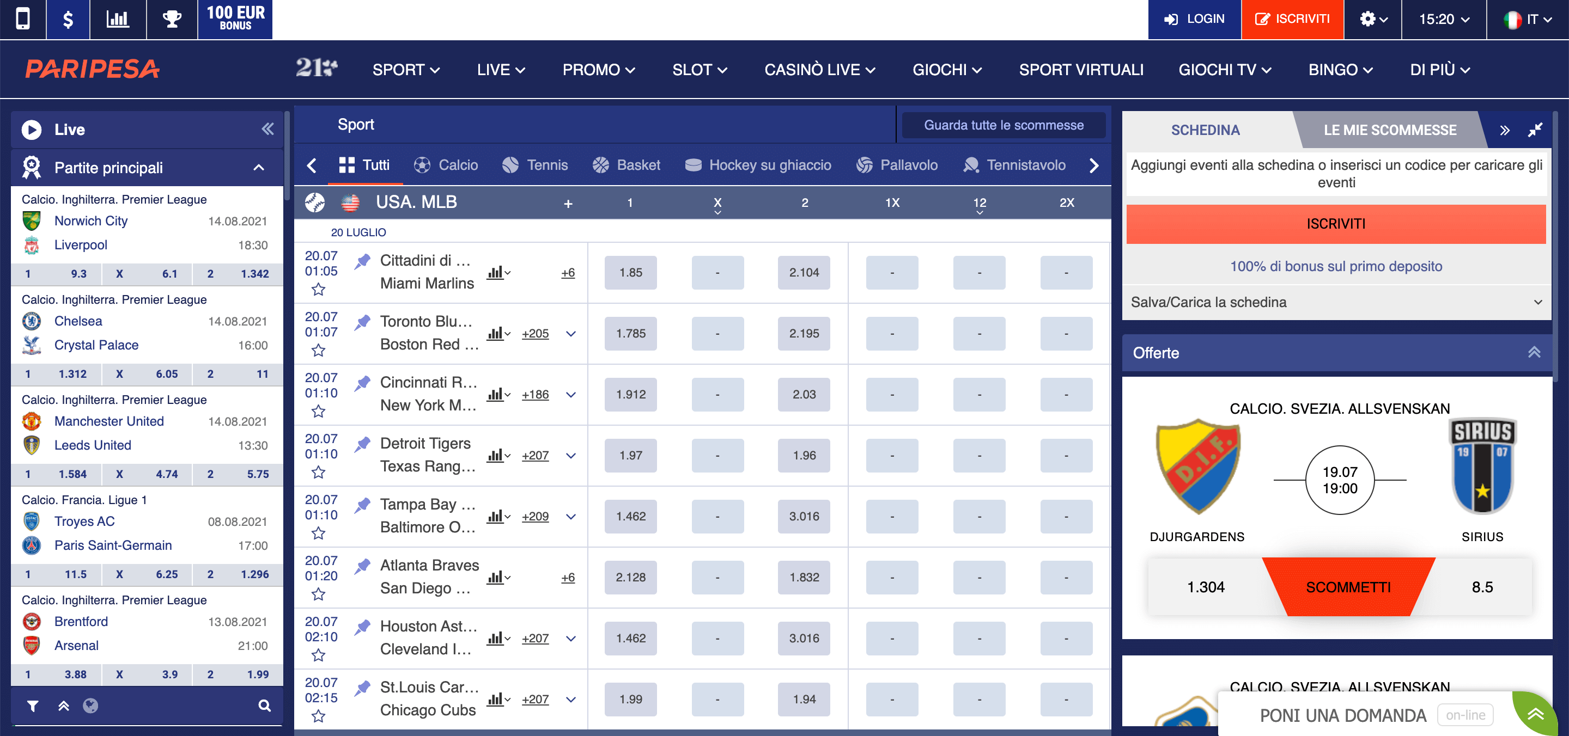The height and width of the screenshot is (736, 1569).
Task: Click the globe icon in sidebar
Action: 90,706
